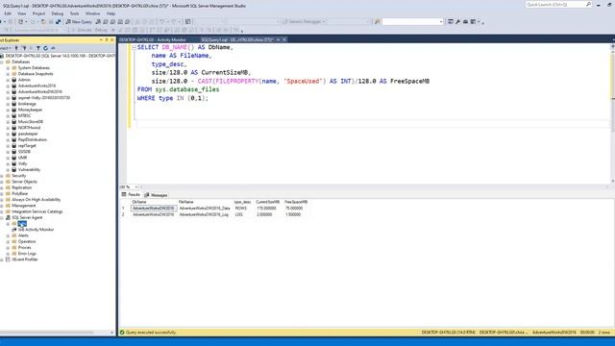
Task: Switch to the Activity Monitor document tab
Action: 153,39
